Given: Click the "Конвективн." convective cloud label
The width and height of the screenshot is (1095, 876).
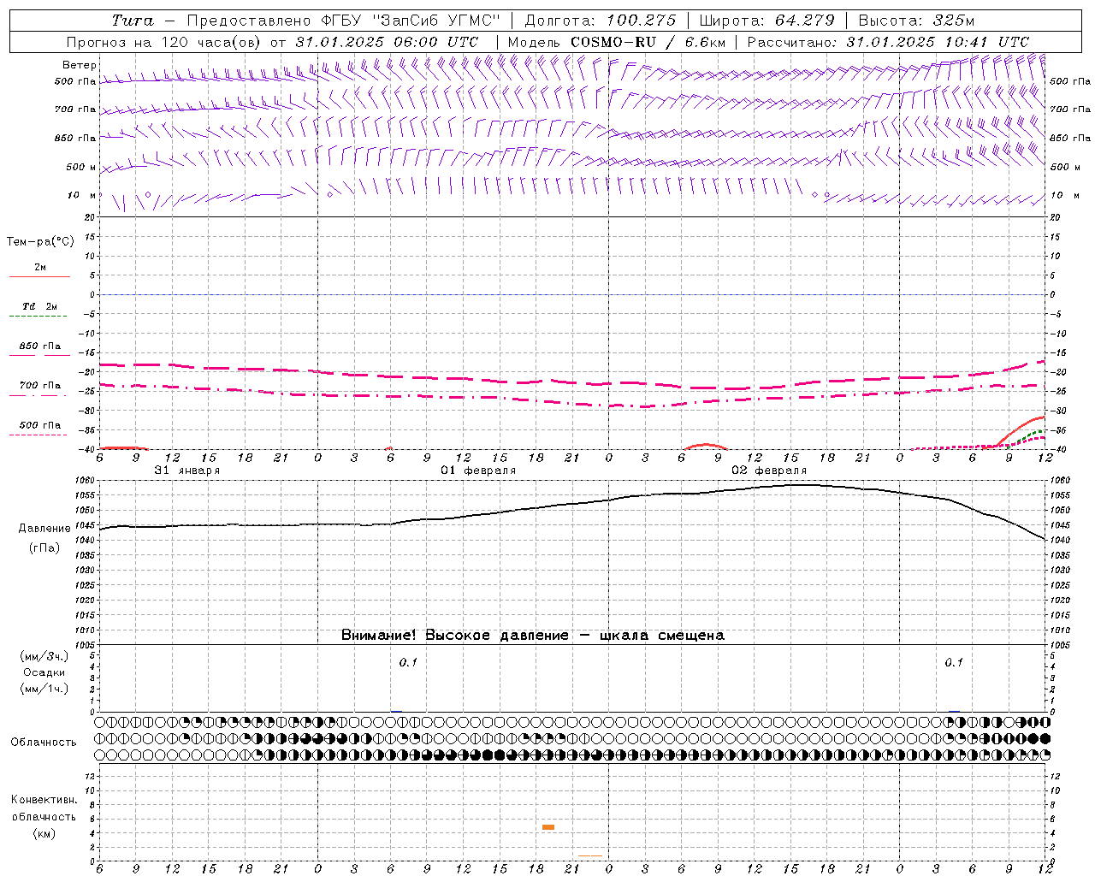Looking at the screenshot, I should tap(44, 800).
